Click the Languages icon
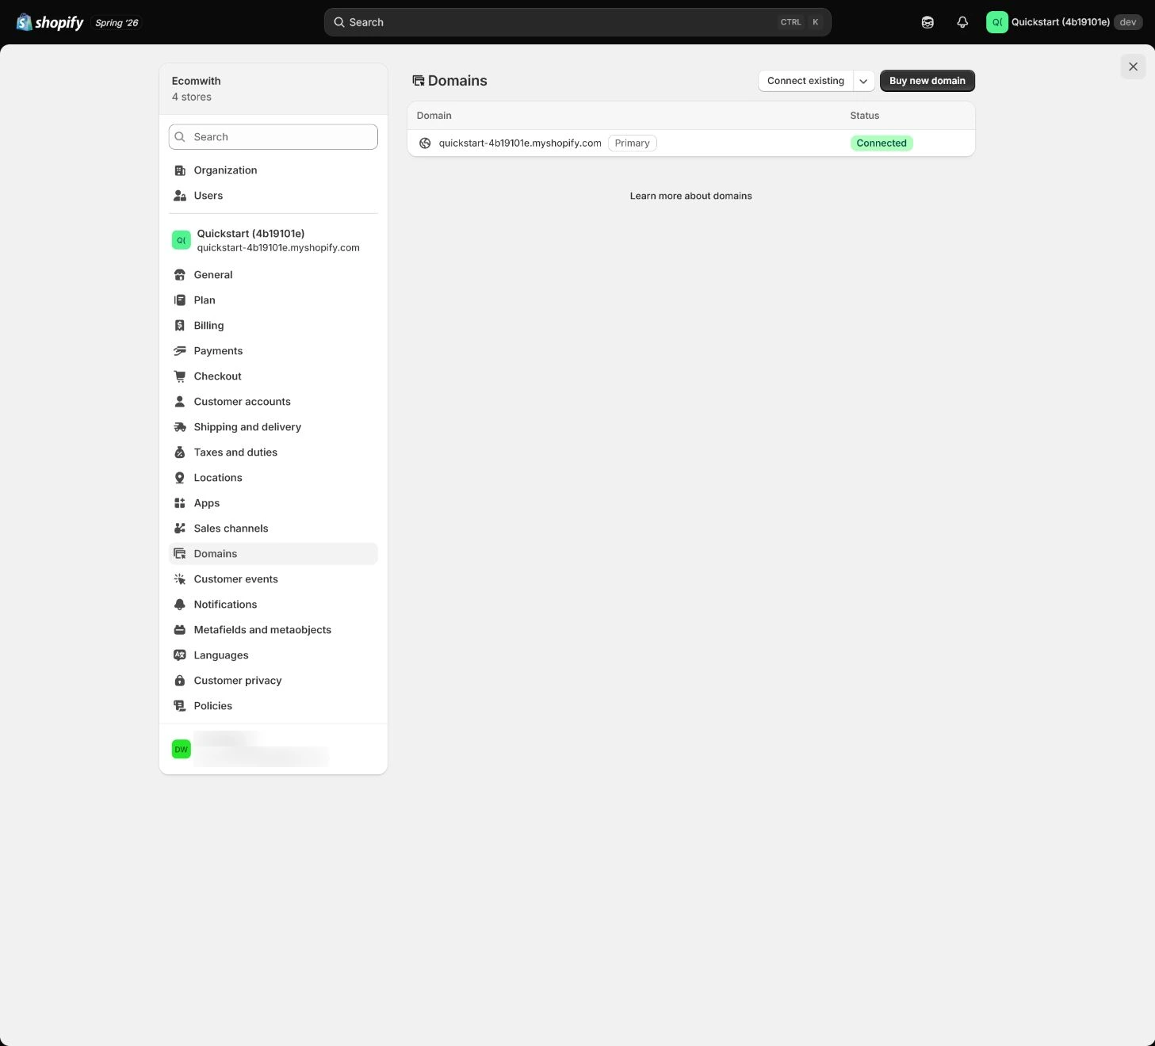The image size is (1155, 1046). [180, 655]
